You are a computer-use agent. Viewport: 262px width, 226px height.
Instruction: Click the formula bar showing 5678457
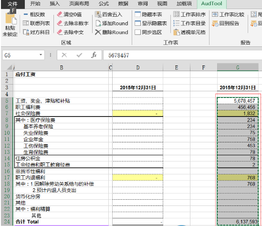182,55
